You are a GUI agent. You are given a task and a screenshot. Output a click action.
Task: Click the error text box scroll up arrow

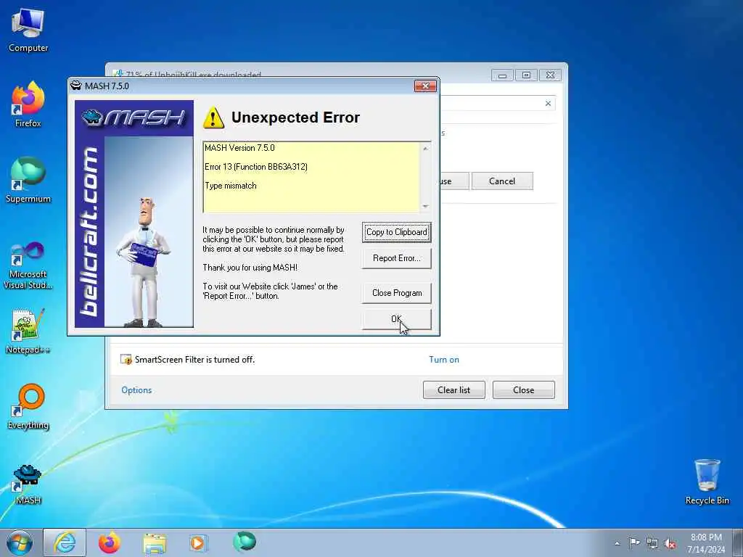[x=425, y=149]
